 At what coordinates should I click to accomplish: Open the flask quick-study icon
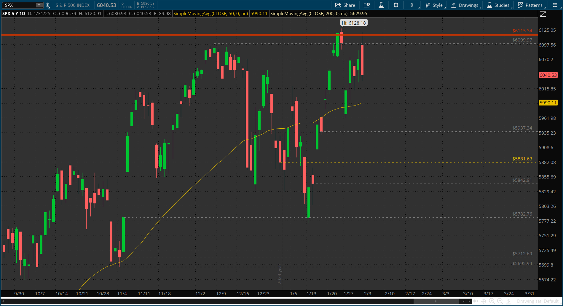tap(381, 5)
